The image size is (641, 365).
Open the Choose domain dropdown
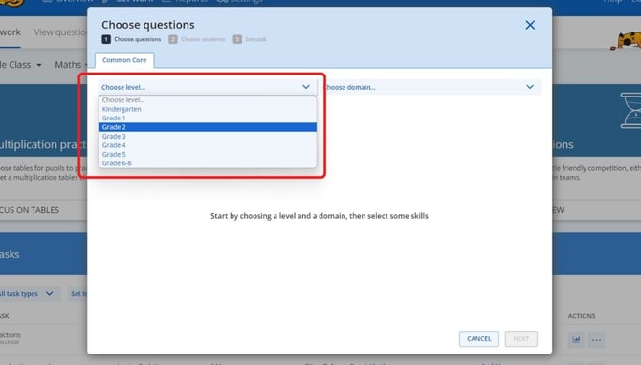(431, 87)
